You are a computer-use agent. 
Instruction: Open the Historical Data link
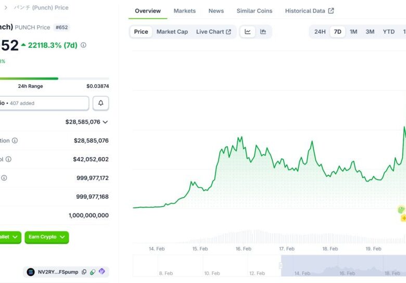coord(309,11)
